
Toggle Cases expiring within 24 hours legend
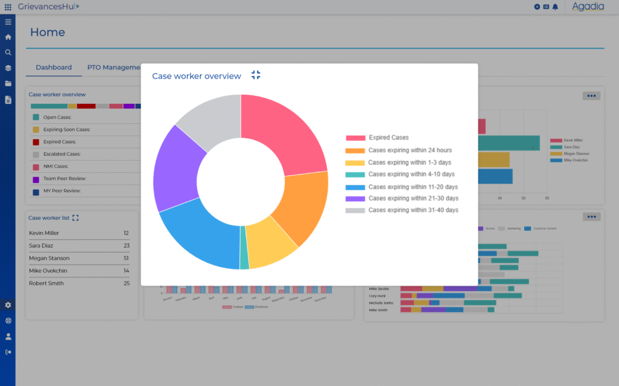[x=409, y=150]
